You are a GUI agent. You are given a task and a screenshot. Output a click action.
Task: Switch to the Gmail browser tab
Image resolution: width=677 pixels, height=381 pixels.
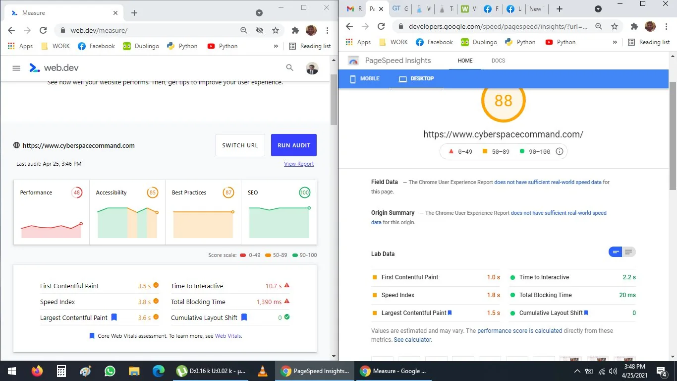coord(355,9)
